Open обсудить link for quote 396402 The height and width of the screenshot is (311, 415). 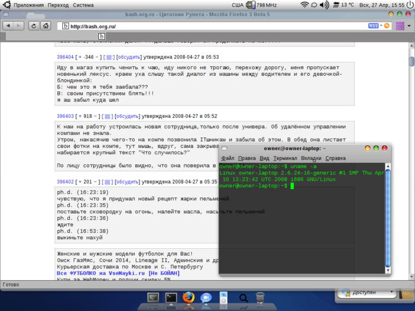(x=127, y=182)
